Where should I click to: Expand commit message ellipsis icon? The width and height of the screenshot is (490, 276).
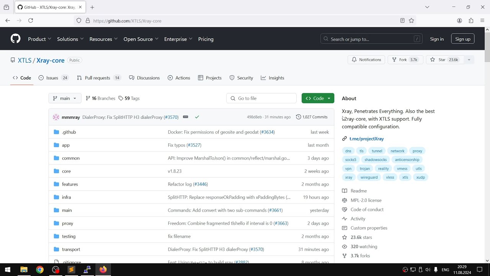185,117
